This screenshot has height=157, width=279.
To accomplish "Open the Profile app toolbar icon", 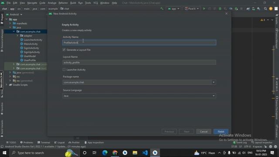I will point(231,9).
